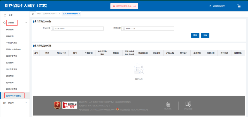Click the 姓名 column header

(47, 53)
